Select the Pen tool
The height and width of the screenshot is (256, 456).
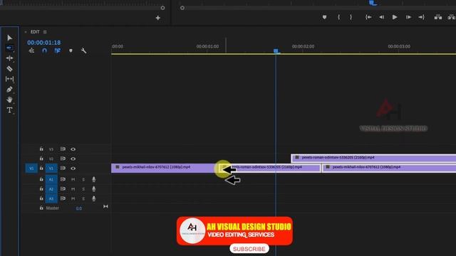click(9, 90)
